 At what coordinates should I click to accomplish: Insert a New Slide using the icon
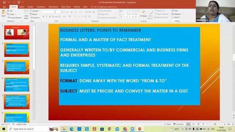[x=26, y=12]
